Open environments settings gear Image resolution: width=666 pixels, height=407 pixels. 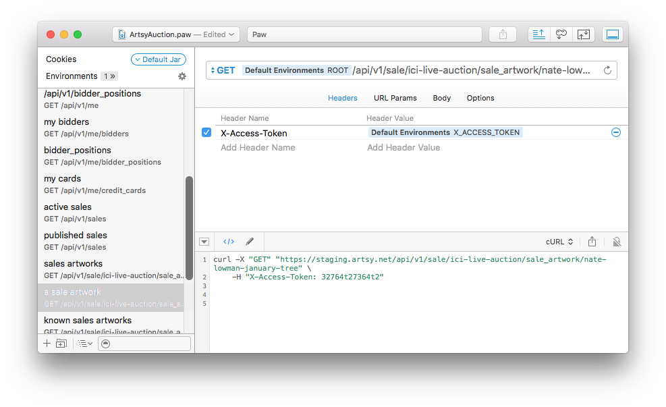(182, 76)
